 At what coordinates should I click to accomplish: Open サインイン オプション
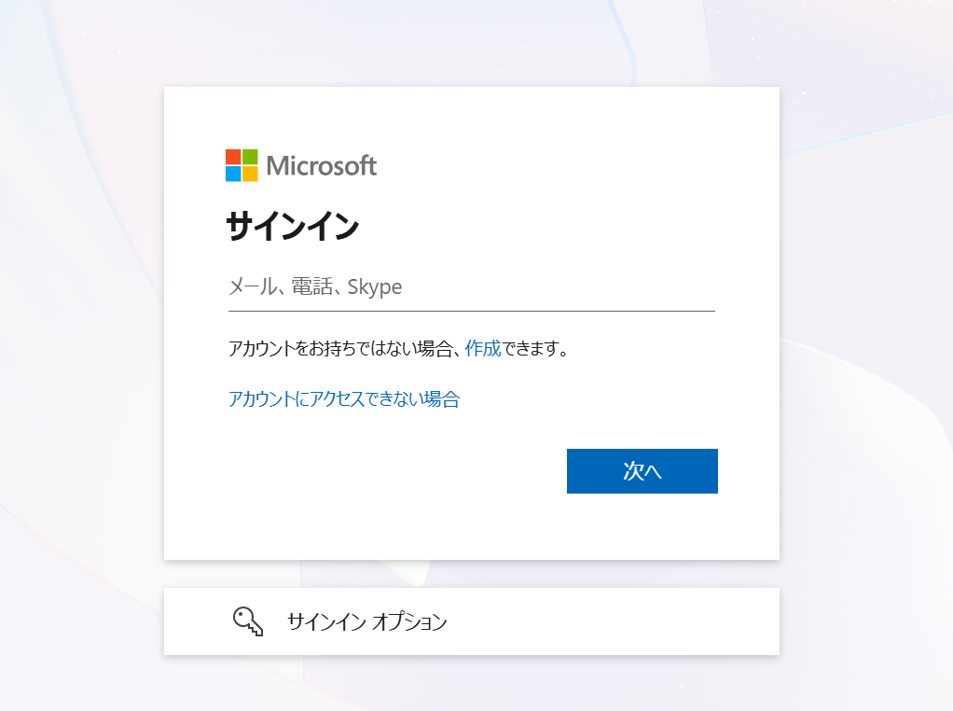pos(472,621)
